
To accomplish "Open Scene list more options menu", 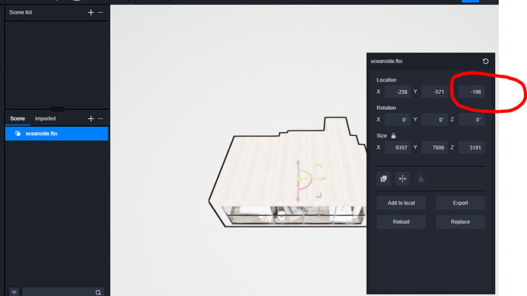I will (x=101, y=12).
